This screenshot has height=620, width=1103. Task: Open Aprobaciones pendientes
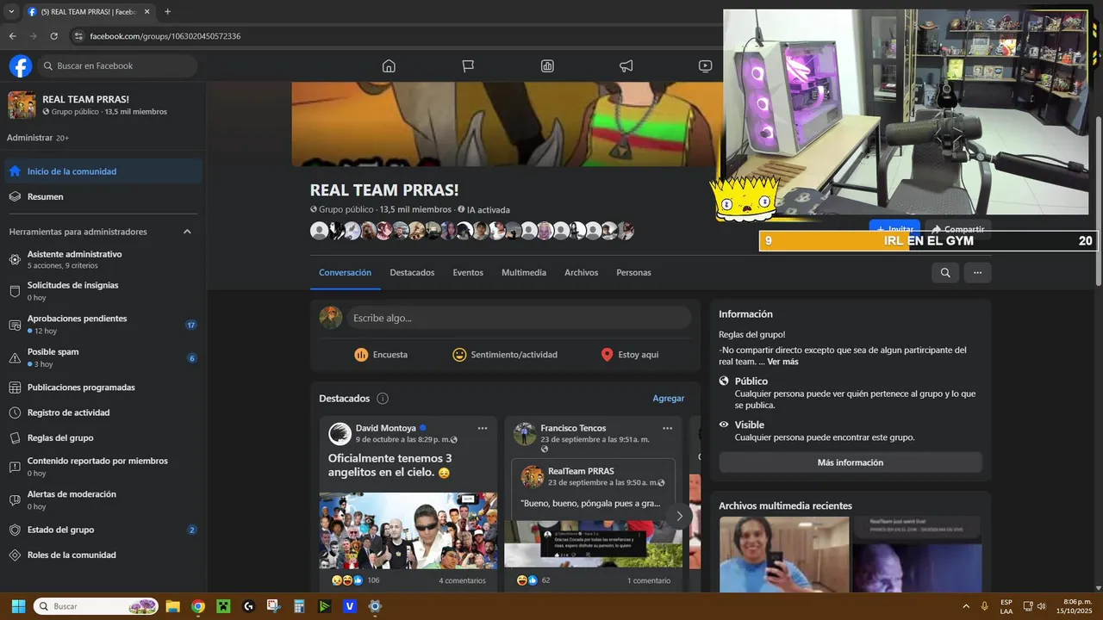[103, 324]
